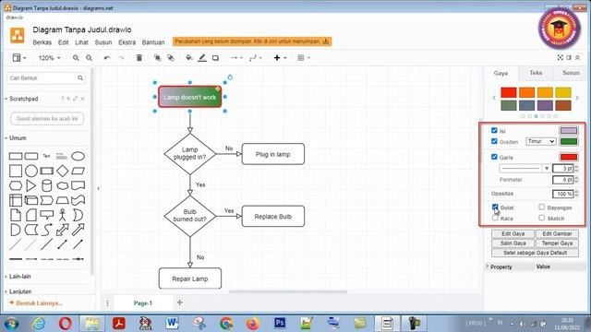Toggle the format panel icon
Viewport: 591px width, 332px height.
click(569, 57)
